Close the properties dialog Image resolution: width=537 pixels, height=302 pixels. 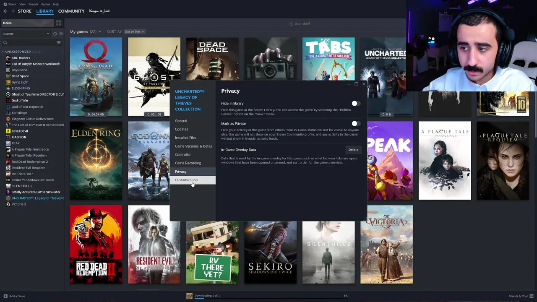(x=364, y=84)
